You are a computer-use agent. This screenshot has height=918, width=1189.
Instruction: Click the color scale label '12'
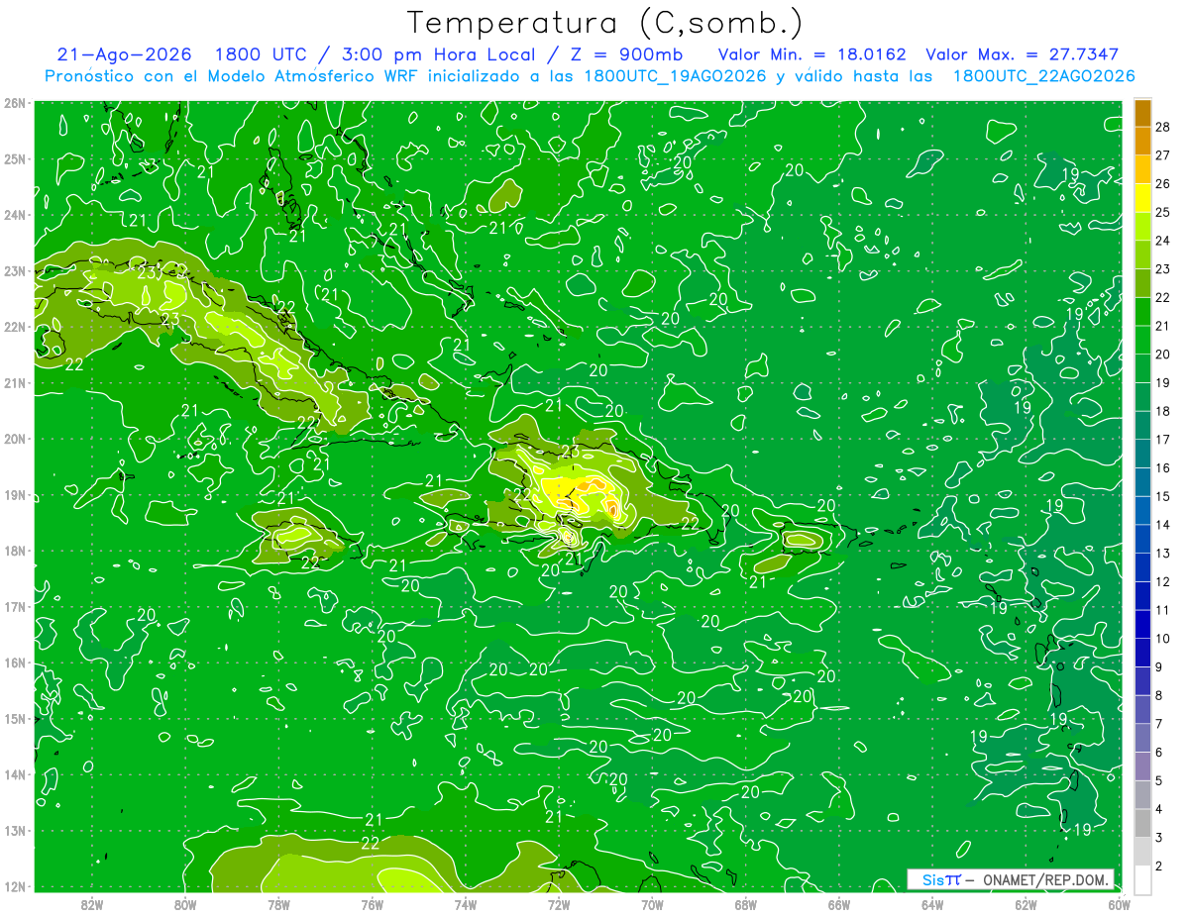click(x=1163, y=581)
